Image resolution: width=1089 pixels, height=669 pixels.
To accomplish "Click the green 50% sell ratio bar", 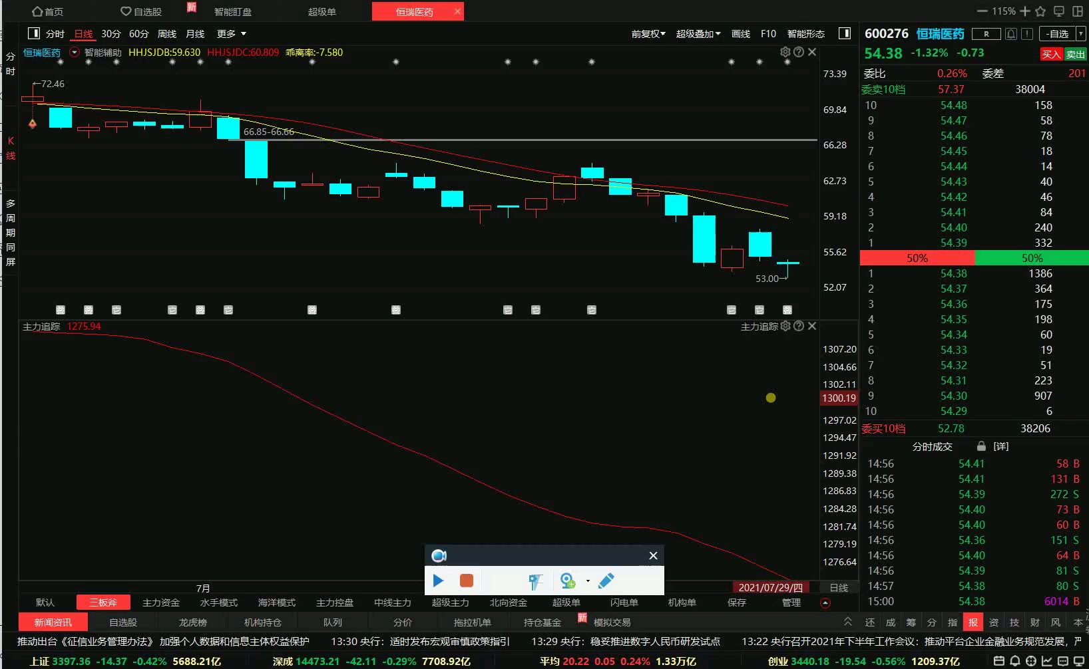I will click(1032, 258).
